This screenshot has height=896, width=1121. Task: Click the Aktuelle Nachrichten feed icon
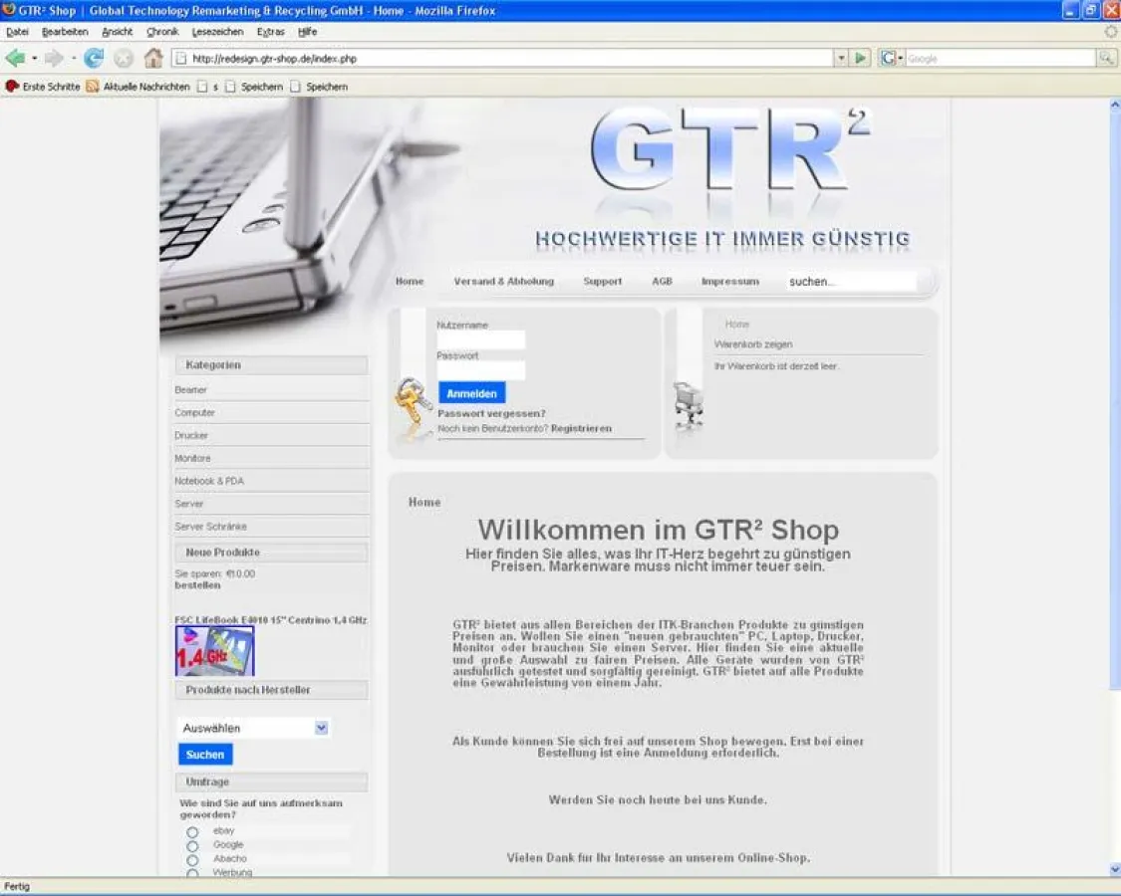(x=91, y=87)
